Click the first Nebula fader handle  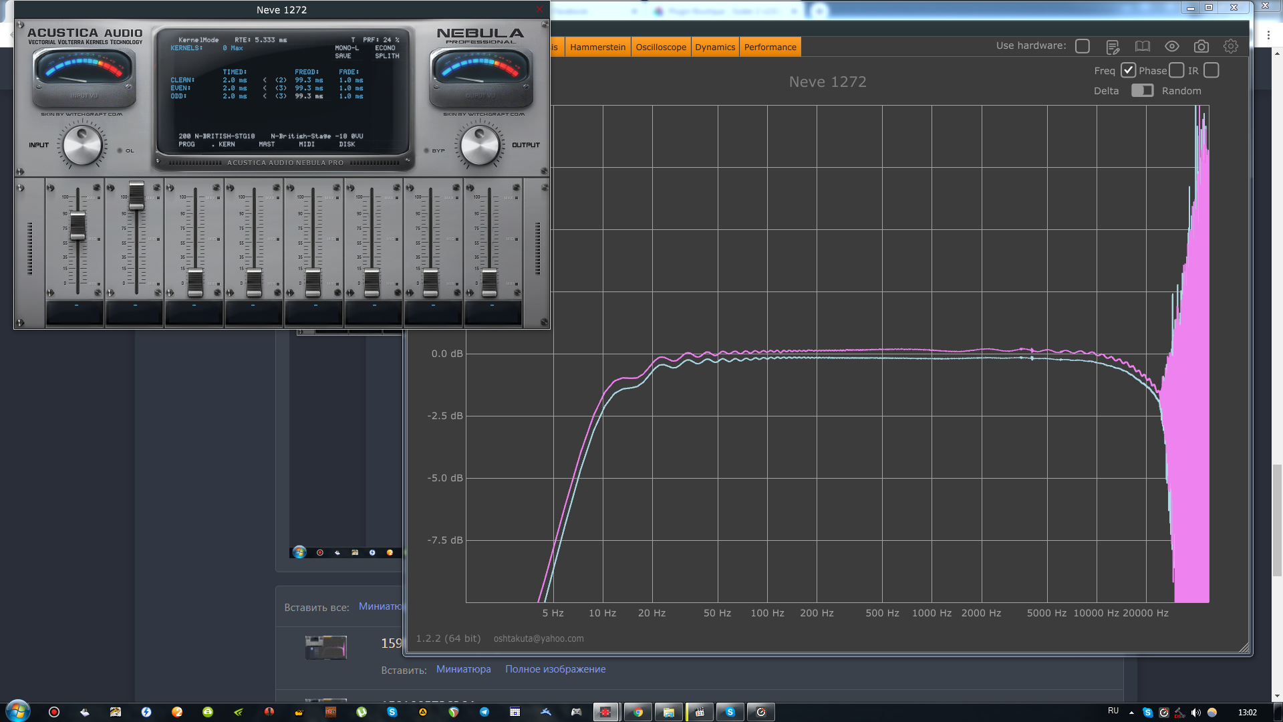click(78, 225)
